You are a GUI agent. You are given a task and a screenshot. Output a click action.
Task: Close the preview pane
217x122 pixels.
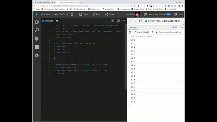[178, 14]
